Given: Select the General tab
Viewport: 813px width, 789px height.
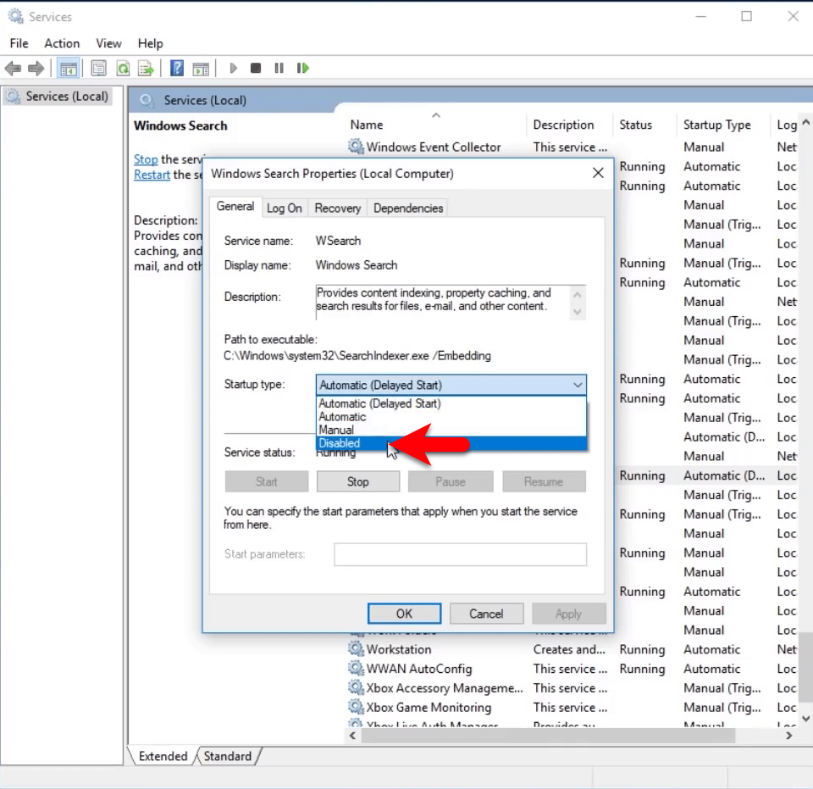Looking at the screenshot, I should 235,207.
